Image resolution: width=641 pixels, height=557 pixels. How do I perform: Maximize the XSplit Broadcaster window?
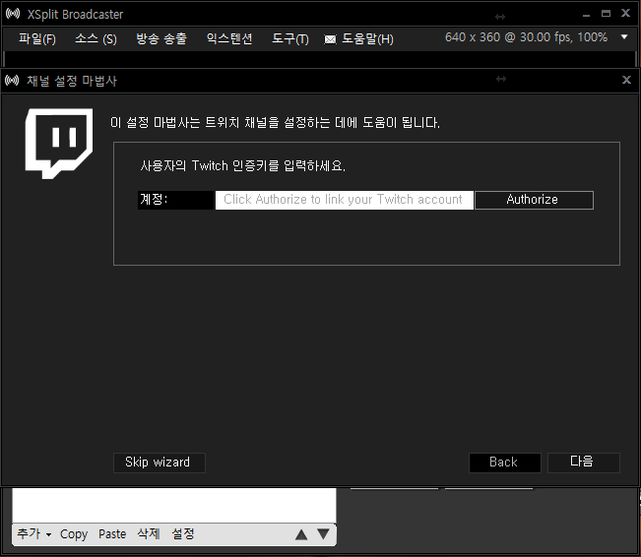(x=606, y=14)
